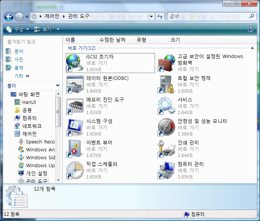The height and width of the screenshot is (221, 260).
Task: Click the address bar control panel icon
Action: tap(34, 16)
